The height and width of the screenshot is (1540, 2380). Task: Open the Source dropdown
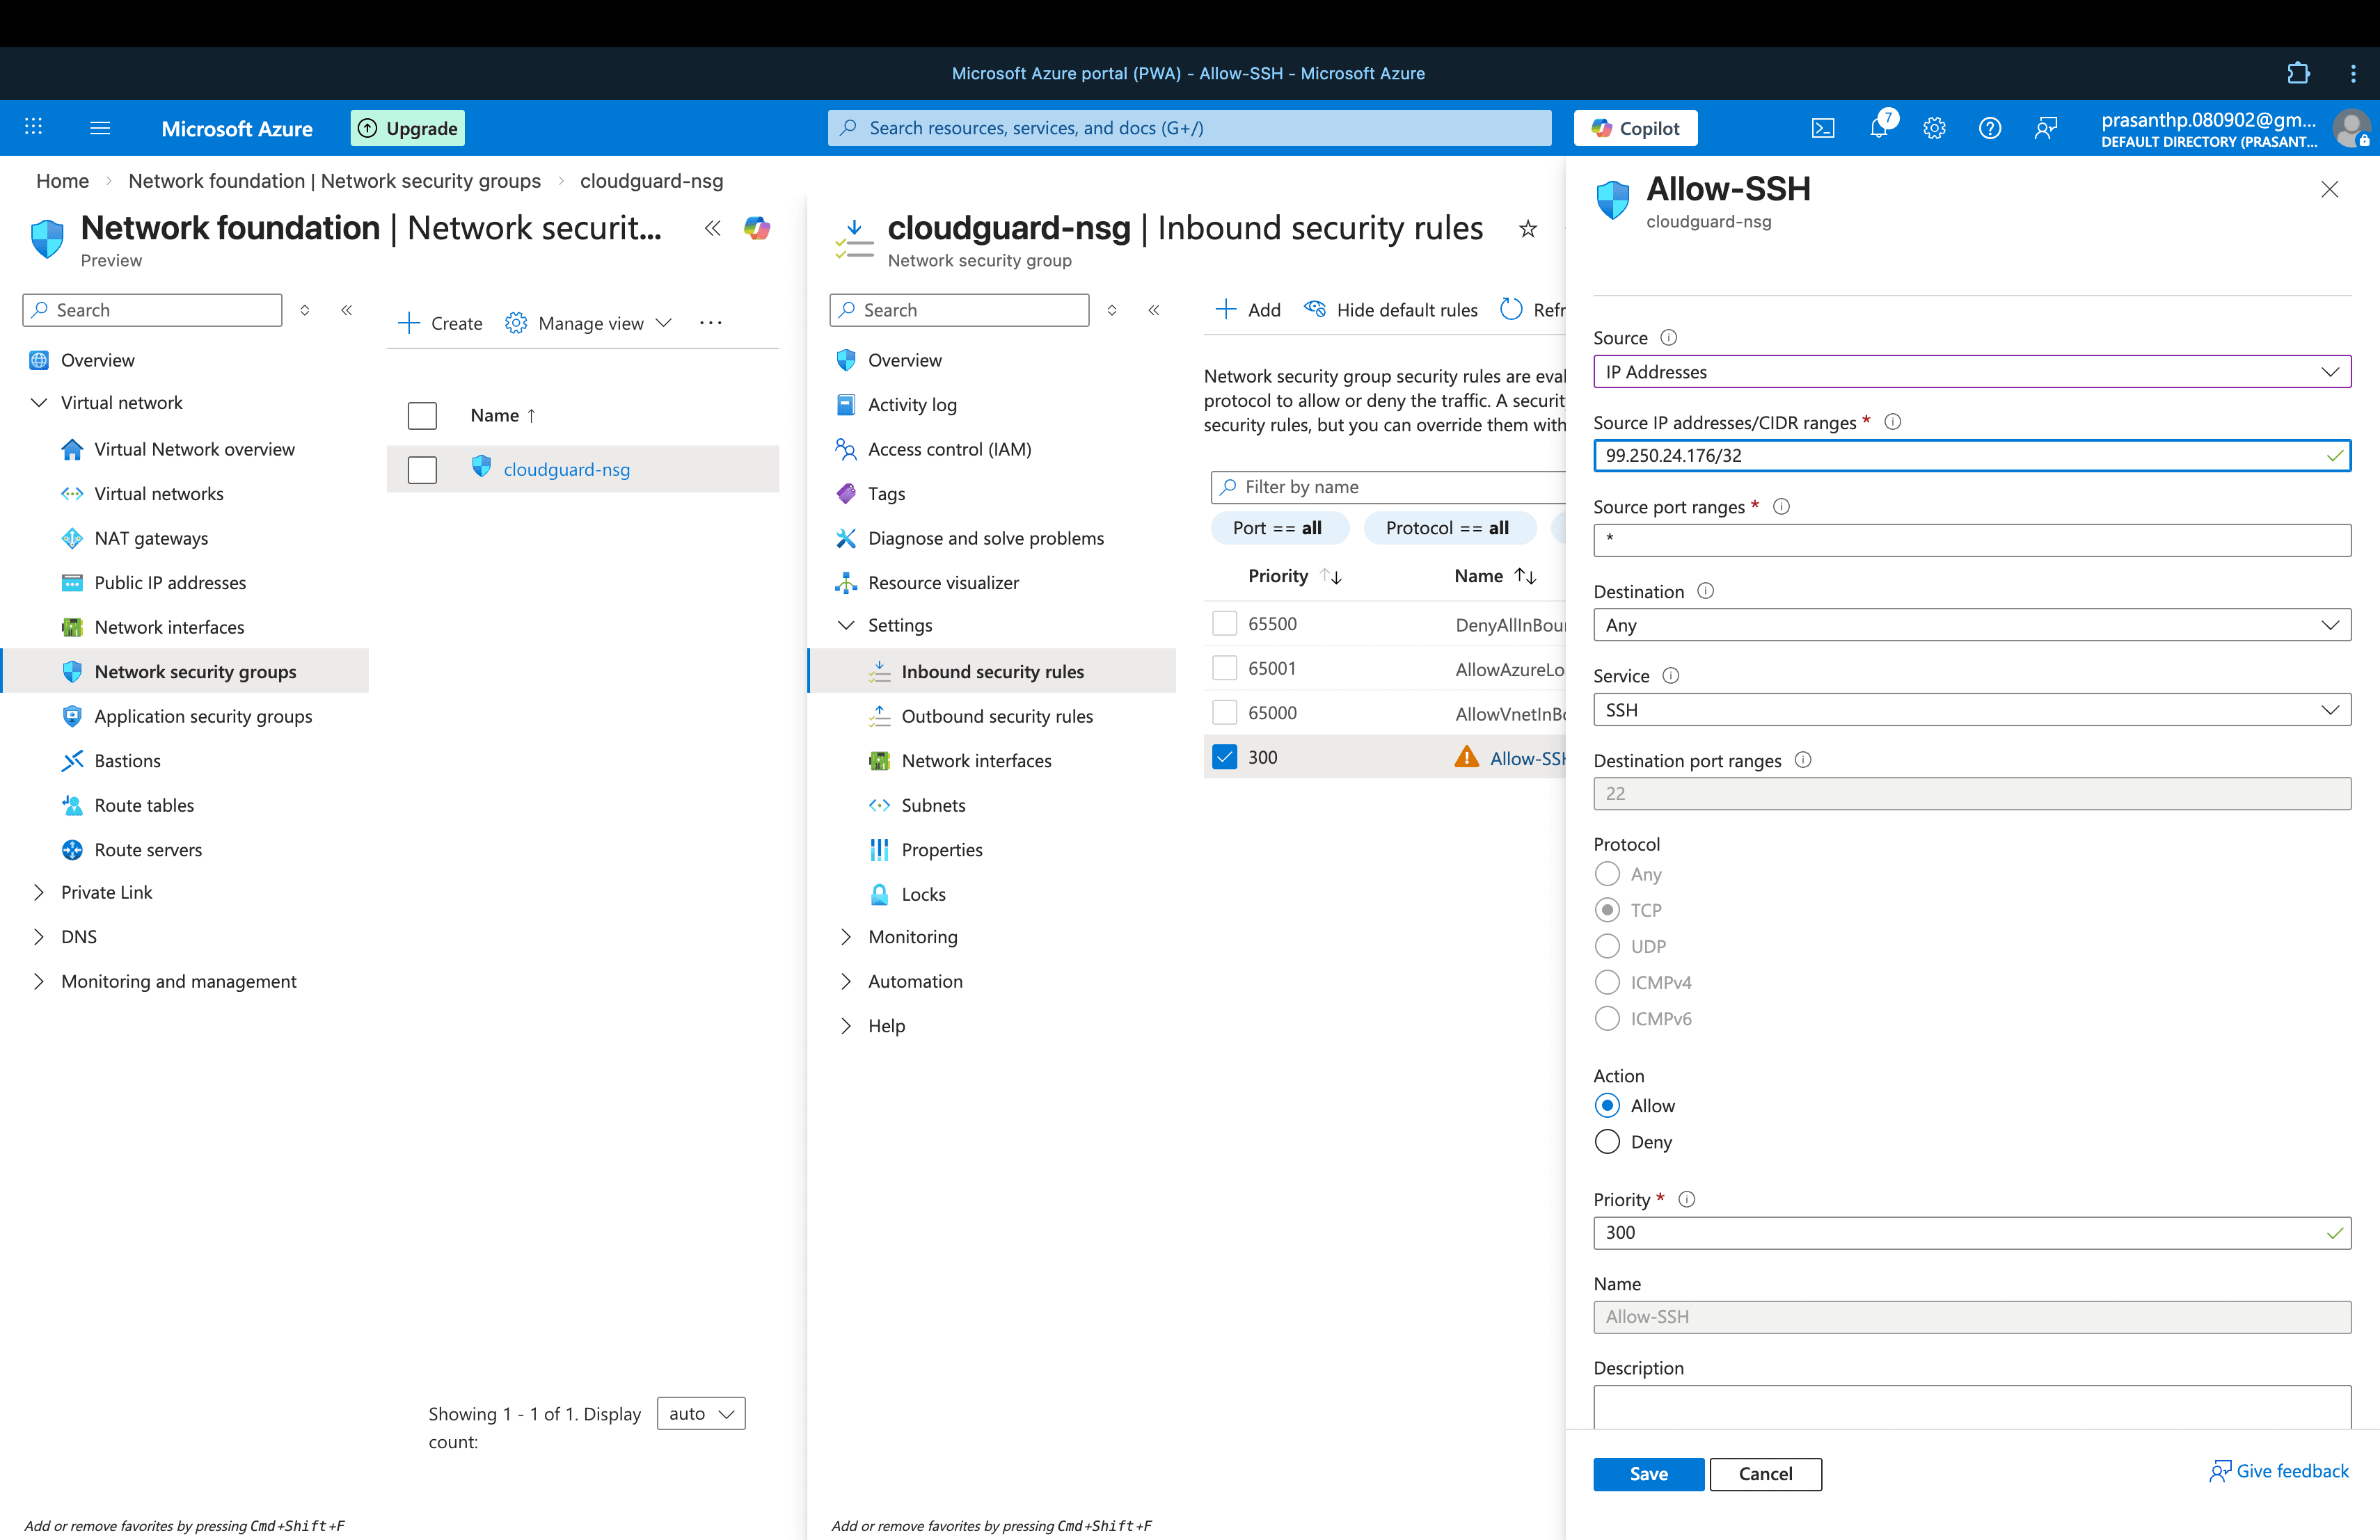(x=1970, y=371)
